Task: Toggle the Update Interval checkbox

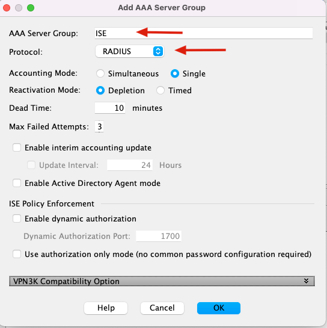Action: [x=31, y=165]
